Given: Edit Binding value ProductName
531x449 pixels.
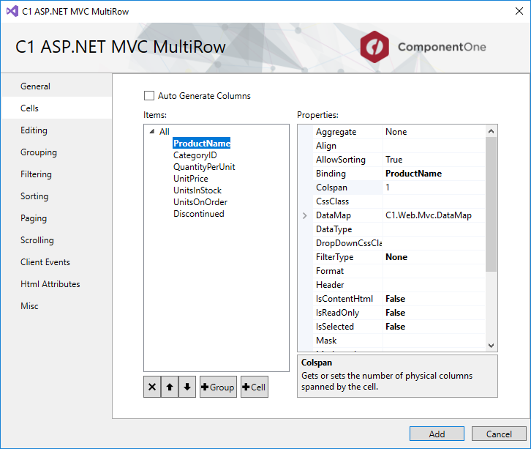Looking at the screenshot, I should [434, 174].
